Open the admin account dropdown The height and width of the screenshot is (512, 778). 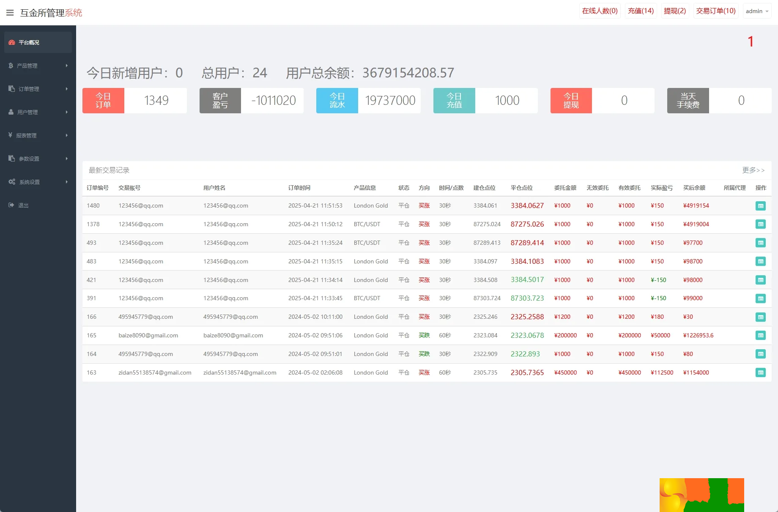coord(756,11)
